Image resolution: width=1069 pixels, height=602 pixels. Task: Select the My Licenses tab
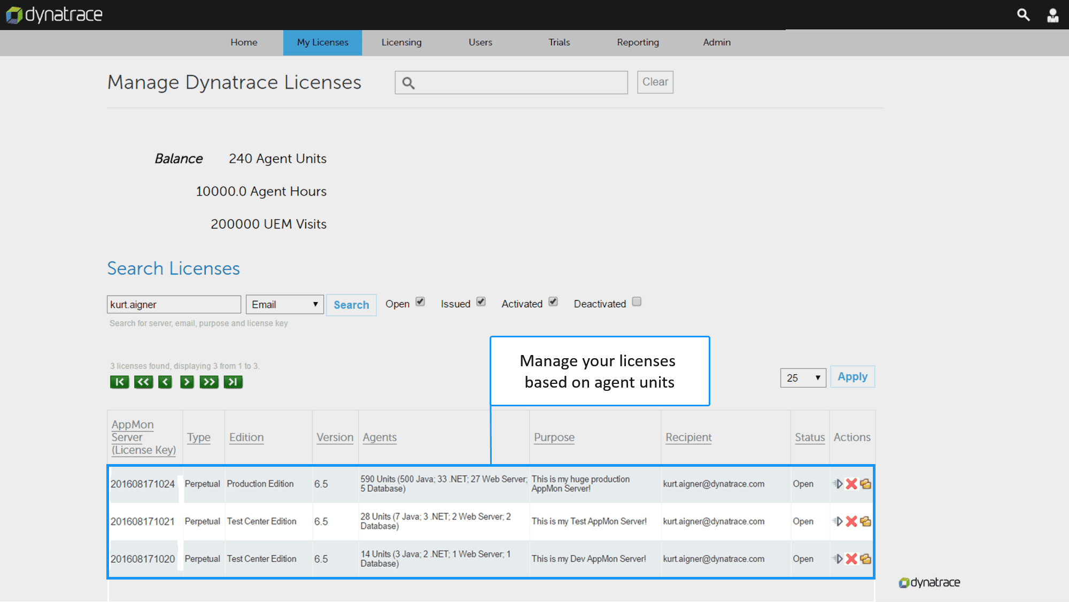pyautogui.click(x=323, y=42)
